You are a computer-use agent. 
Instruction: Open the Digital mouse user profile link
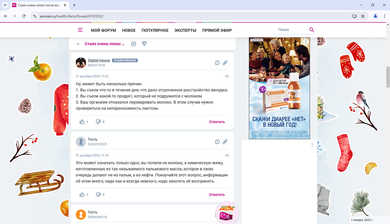point(99,60)
